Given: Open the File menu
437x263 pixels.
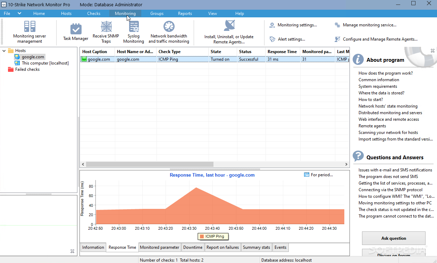Looking at the screenshot, I should coord(7,13).
